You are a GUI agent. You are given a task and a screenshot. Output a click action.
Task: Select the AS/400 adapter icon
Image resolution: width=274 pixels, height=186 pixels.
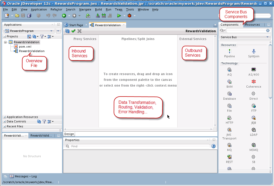point(254,70)
